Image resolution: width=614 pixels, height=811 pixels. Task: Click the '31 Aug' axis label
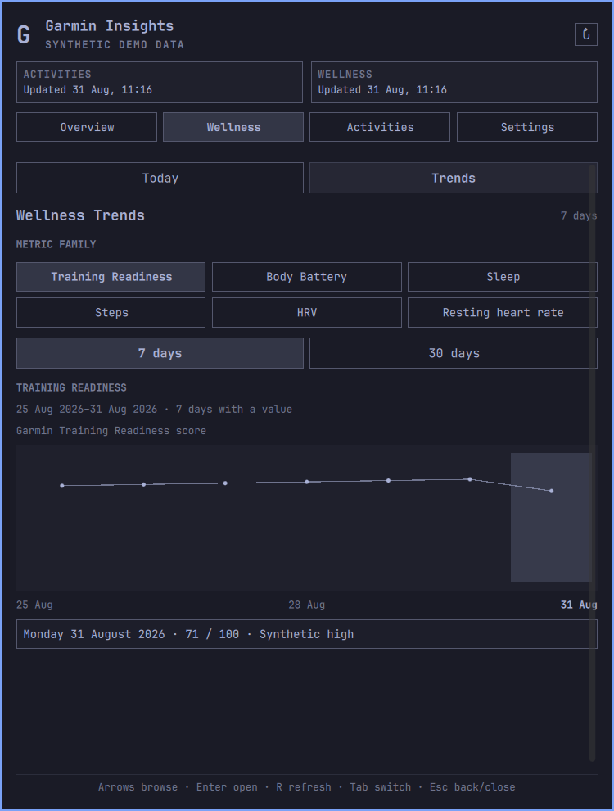[579, 605]
